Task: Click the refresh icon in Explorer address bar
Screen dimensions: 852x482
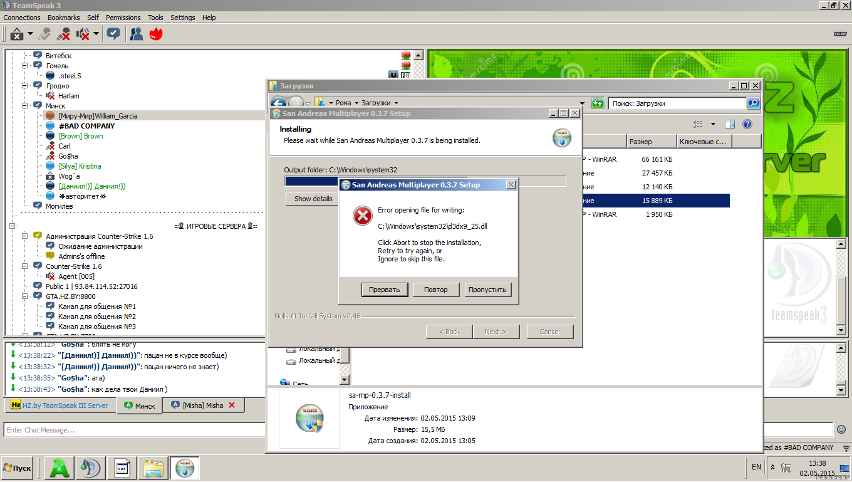Action: point(598,103)
